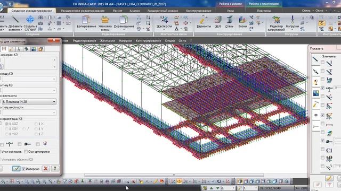341x191 pixels.
Task: Open Редактор загружений
Action: tap(276, 23)
